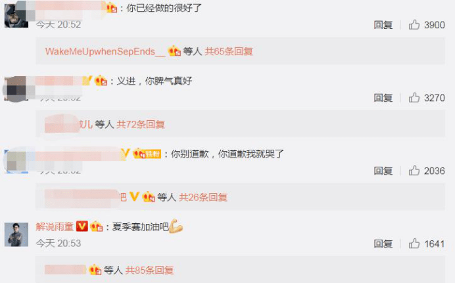Click the avatar of the first commenter
Screen dimensions: 455x283
[x=16, y=14]
